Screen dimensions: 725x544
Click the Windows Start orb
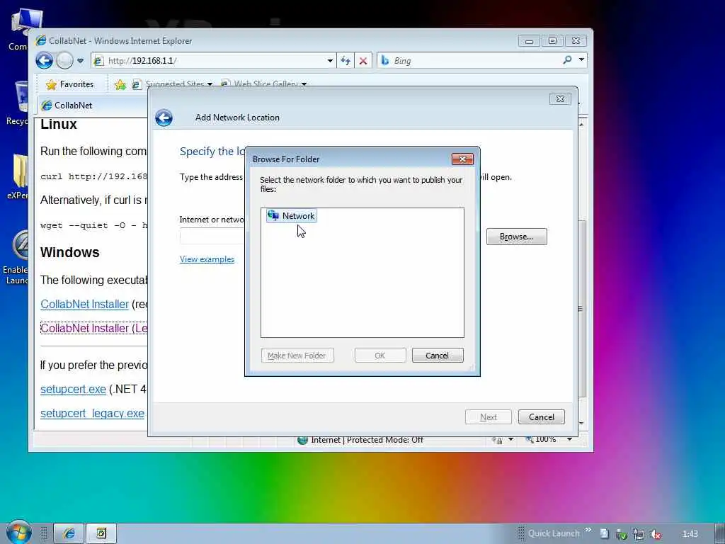pyautogui.click(x=18, y=533)
